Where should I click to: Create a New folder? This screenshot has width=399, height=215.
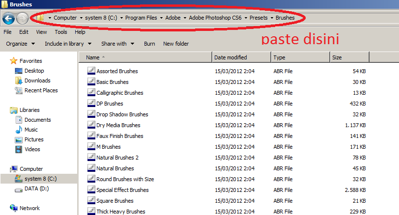click(176, 44)
